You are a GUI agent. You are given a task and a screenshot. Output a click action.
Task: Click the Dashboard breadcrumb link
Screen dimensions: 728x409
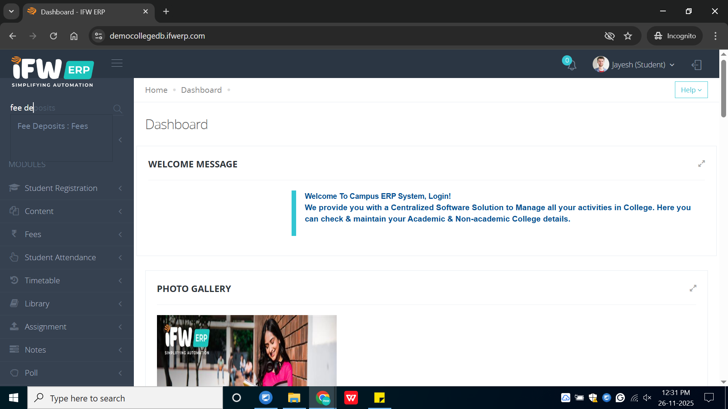coord(201,90)
